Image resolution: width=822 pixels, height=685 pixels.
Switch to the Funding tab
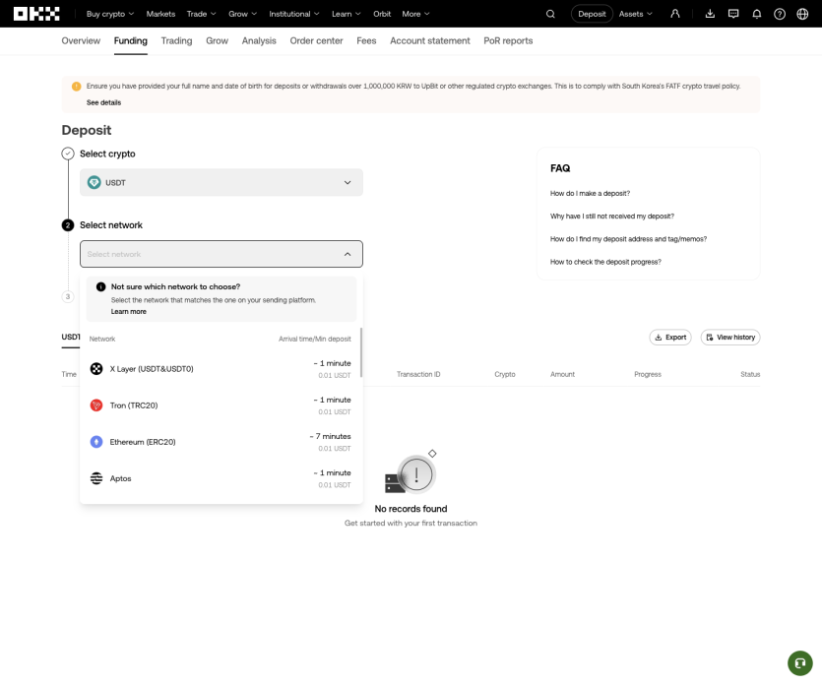tap(131, 41)
